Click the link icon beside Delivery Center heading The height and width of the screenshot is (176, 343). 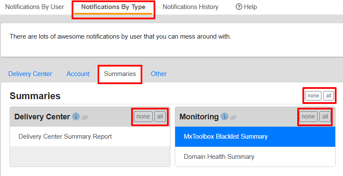coord(85,117)
